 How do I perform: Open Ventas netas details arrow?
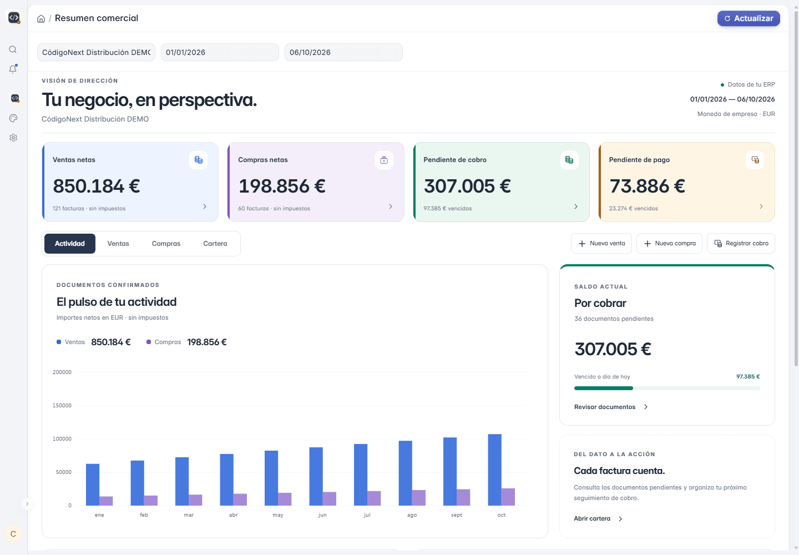[205, 206]
